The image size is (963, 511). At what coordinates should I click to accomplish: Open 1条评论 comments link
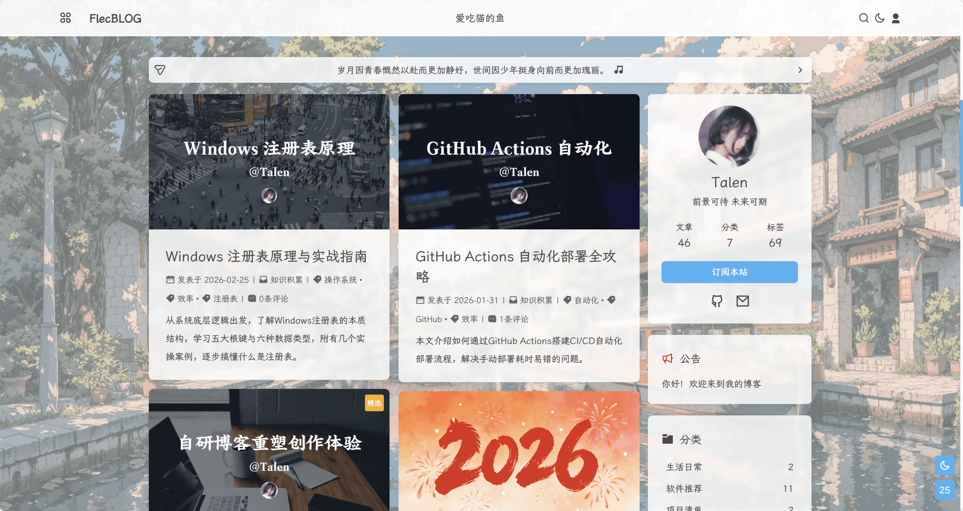(514, 319)
